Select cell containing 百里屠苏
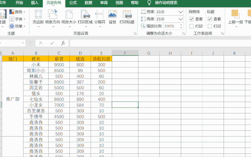 36,111
